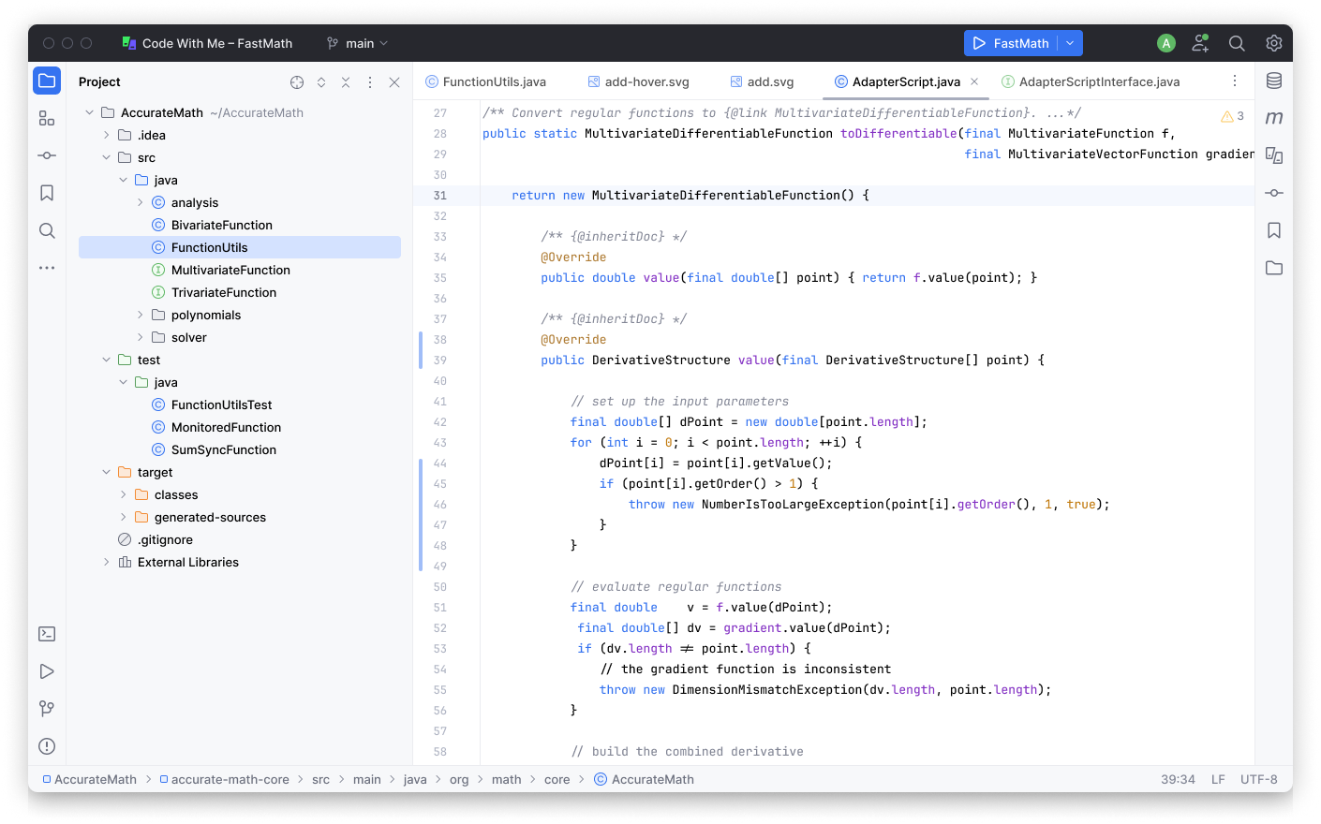The image size is (1321, 824).
Task: Expand the polynomials folder
Action: (x=141, y=315)
